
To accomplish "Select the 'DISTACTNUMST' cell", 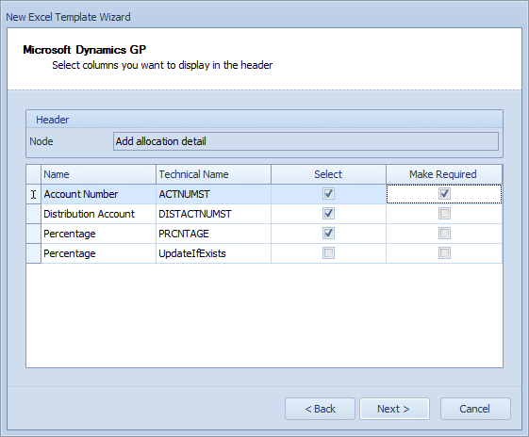I will [213, 214].
